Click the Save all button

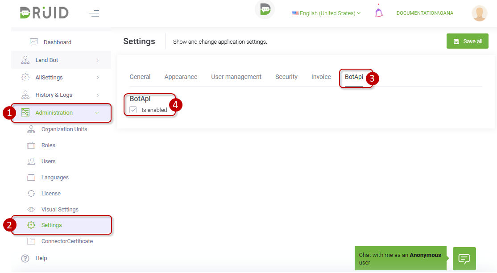click(468, 41)
